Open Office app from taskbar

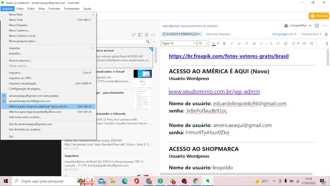click(x=137, y=181)
